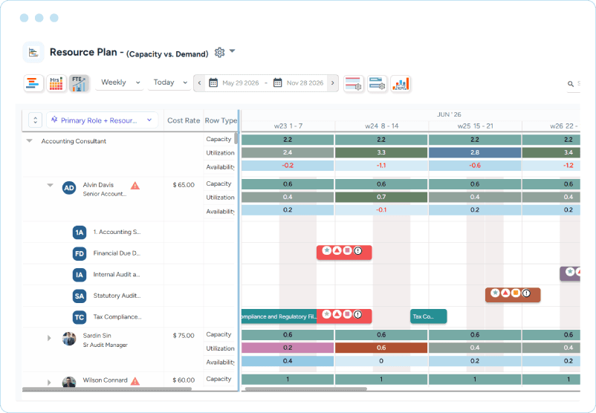The width and height of the screenshot is (596, 413).
Task: Click the AD avatar for Alvin Davis
Action: (69, 188)
